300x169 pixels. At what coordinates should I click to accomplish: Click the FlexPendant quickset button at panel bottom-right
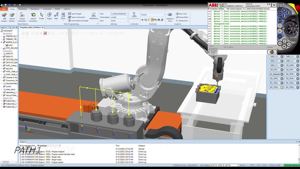point(272,52)
